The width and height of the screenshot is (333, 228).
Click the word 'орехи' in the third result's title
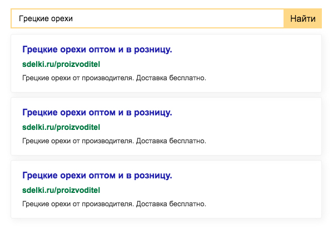click(73, 176)
